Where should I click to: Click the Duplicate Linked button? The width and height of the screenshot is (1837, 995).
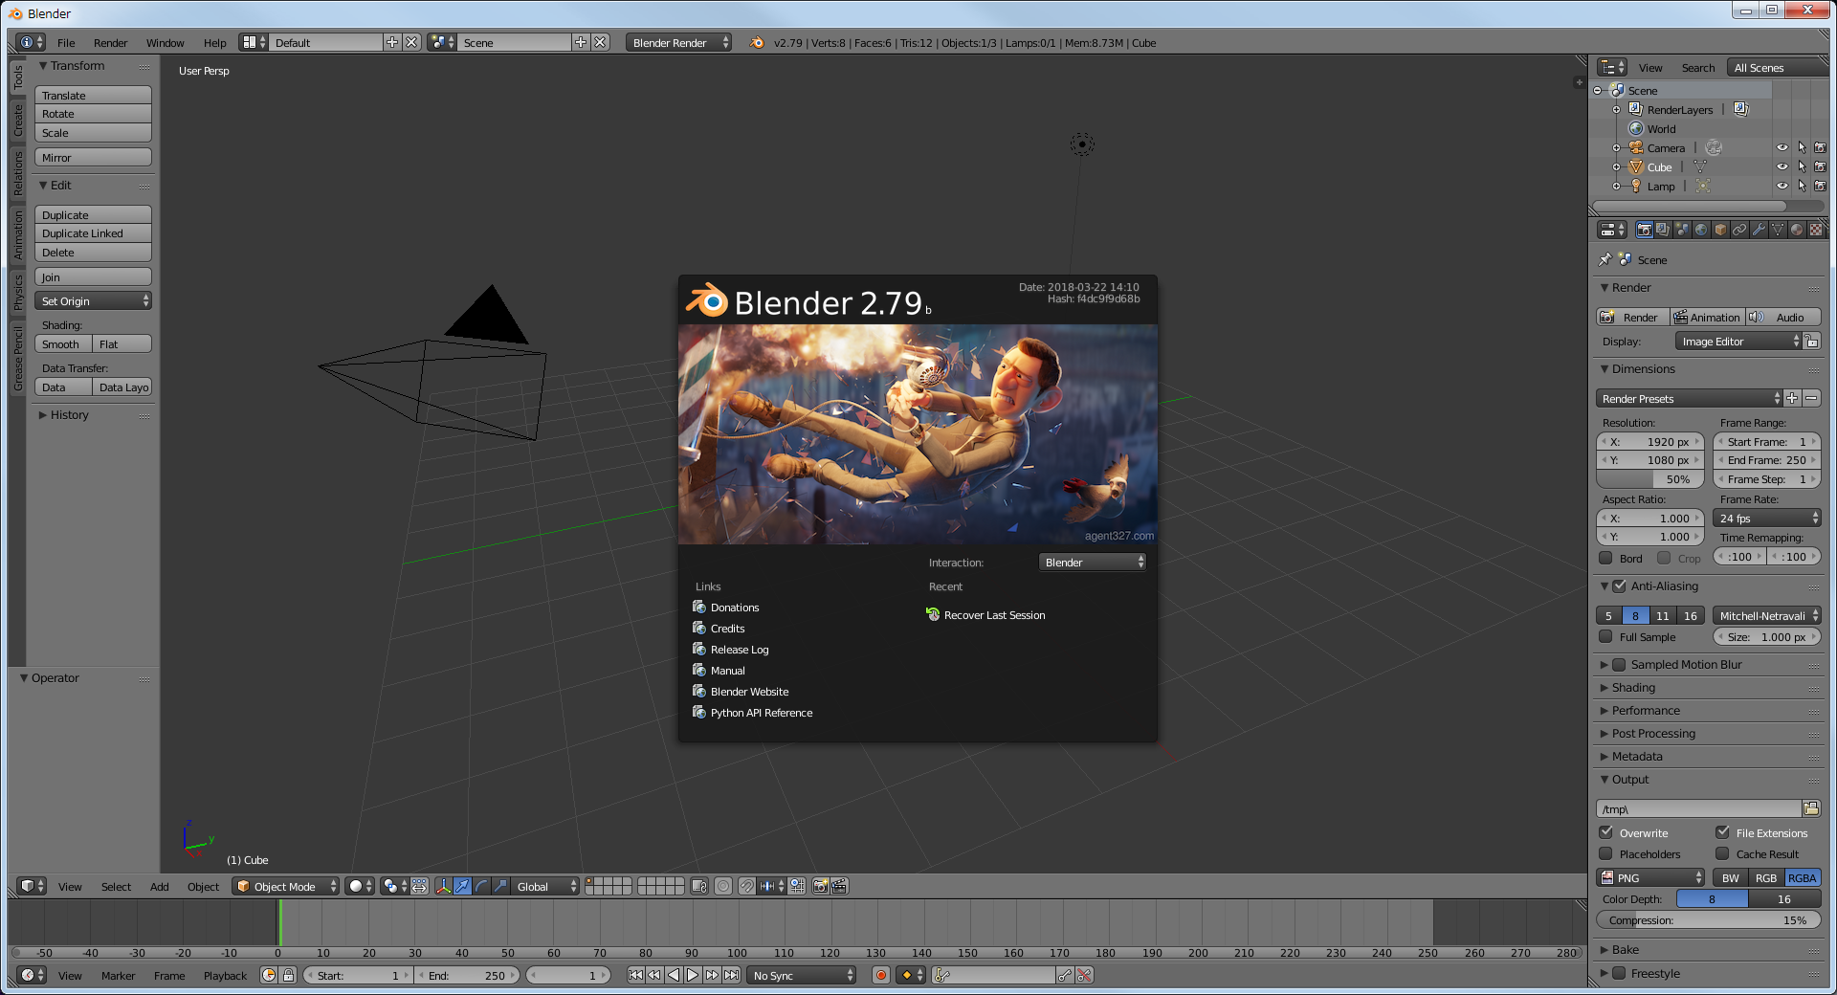93,233
